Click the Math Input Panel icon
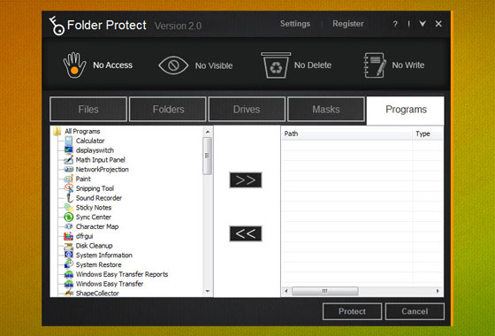This screenshot has width=495, height=336. coord(69,160)
